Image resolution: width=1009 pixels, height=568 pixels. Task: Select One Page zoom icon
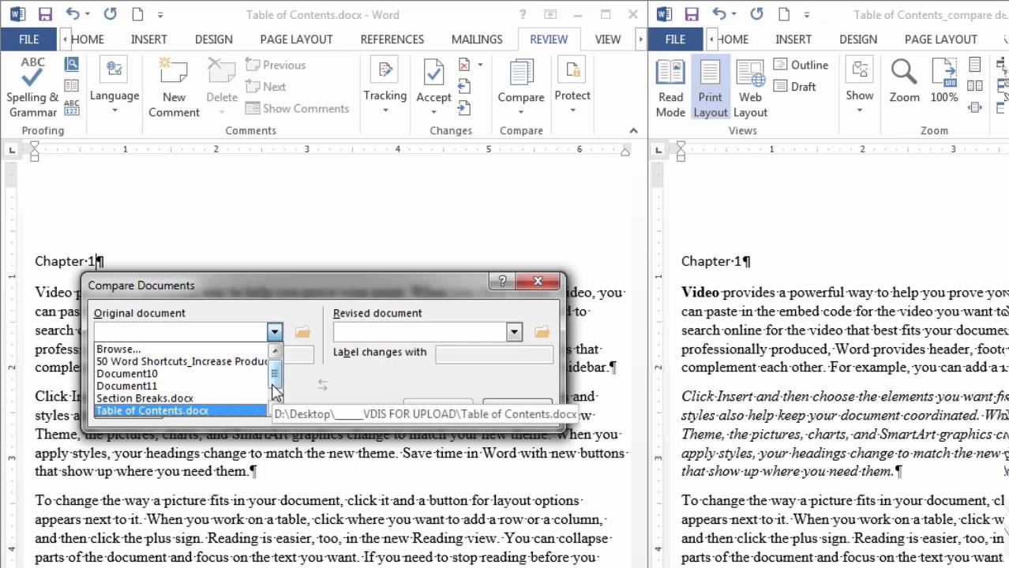pos(975,65)
